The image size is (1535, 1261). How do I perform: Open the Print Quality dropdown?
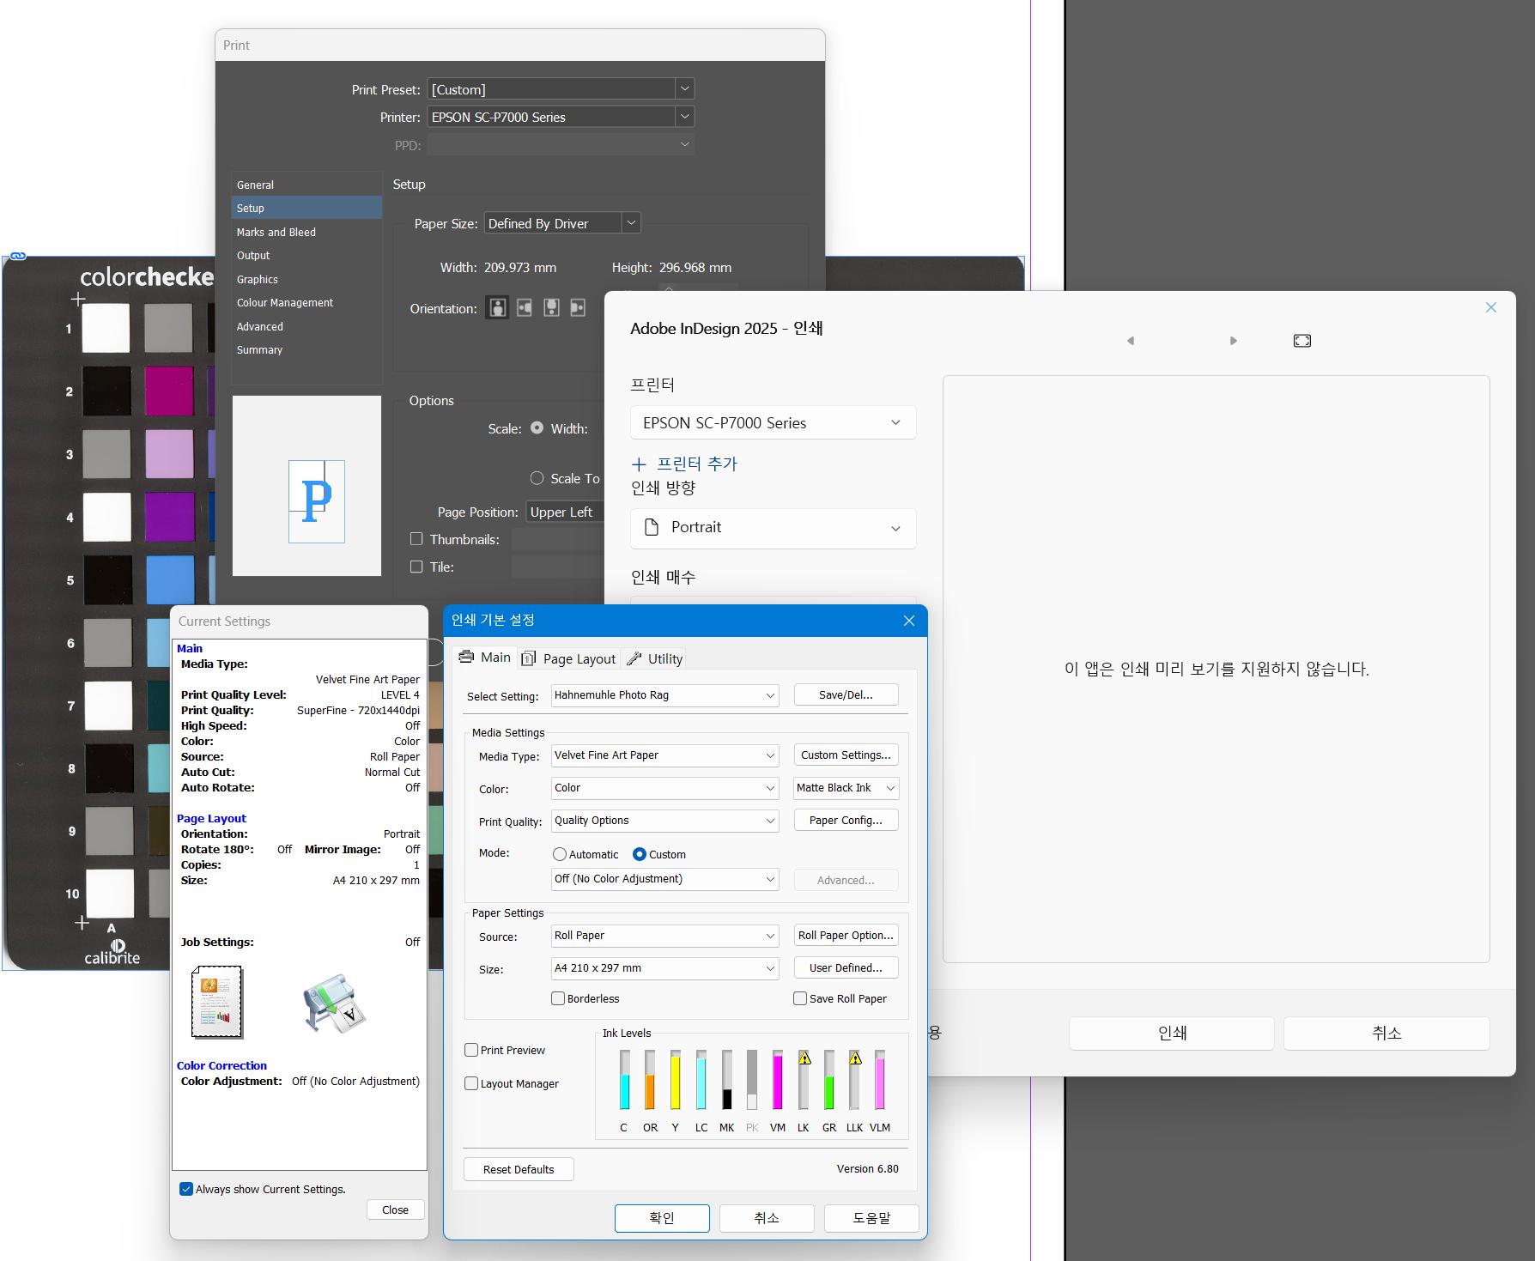tap(665, 821)
